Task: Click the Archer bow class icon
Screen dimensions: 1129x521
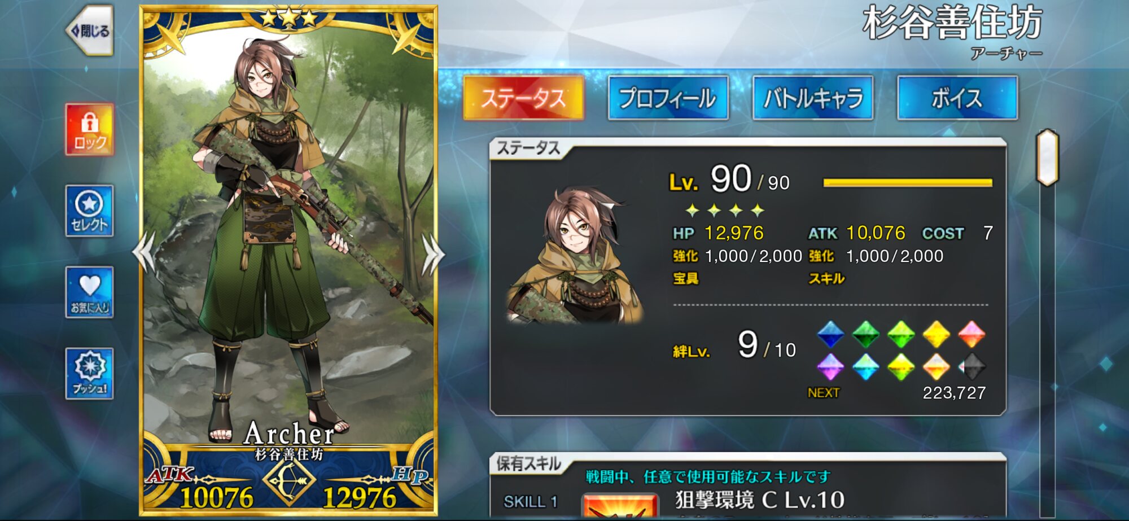Action: coord(288,480)
